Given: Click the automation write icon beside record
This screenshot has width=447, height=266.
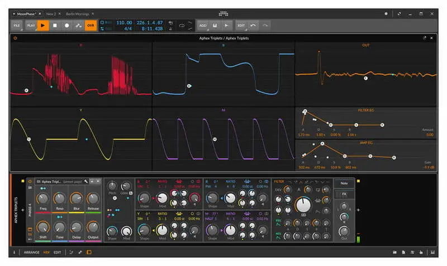Looking at the screenshot, I should (x=79, y=25).
